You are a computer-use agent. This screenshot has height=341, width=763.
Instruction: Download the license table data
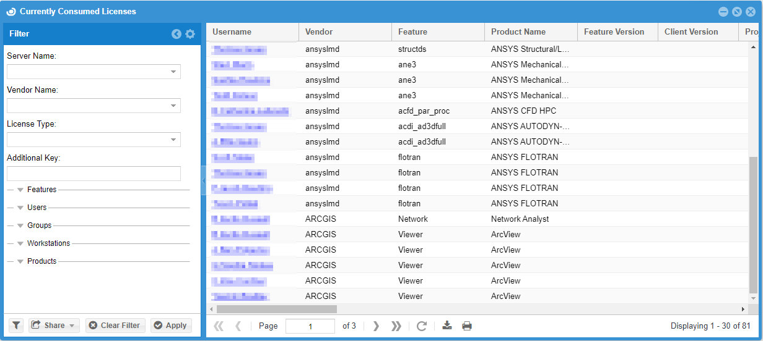click(447, 326)
